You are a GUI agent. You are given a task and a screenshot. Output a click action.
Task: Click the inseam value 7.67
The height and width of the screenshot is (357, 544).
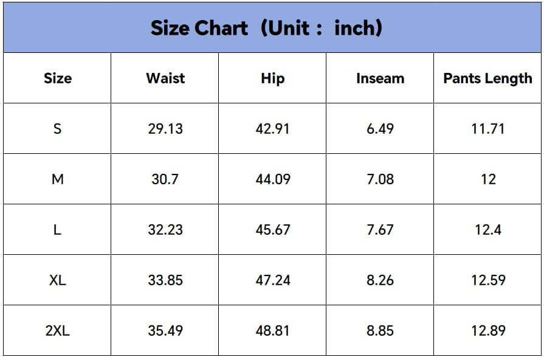[380, 229]
